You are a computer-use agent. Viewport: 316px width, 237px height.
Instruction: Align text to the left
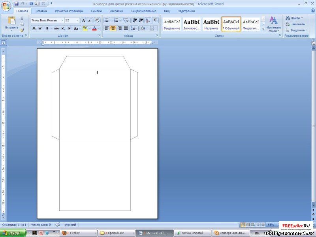[107, 28]
